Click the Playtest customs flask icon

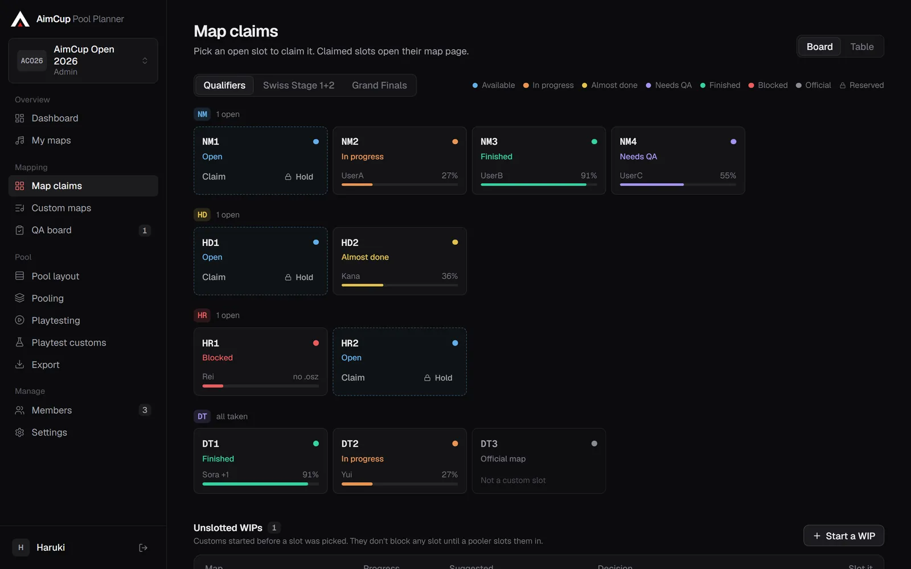[x=19, y=343]
